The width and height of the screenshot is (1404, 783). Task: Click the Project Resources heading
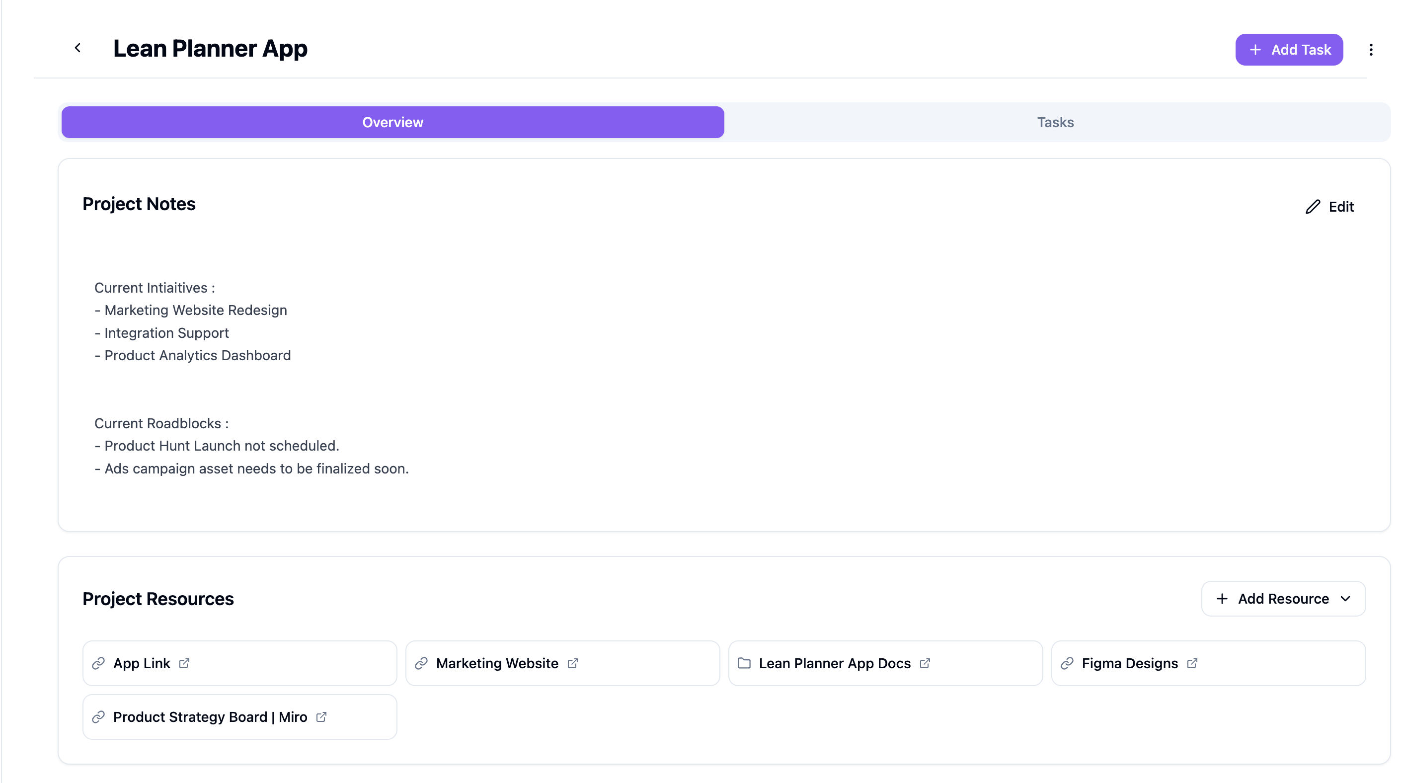158,598
